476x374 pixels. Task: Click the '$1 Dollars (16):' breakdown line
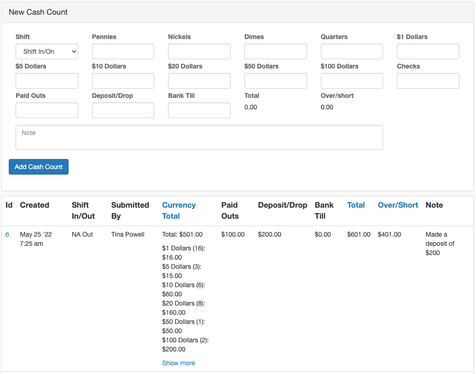coord(183,248)
